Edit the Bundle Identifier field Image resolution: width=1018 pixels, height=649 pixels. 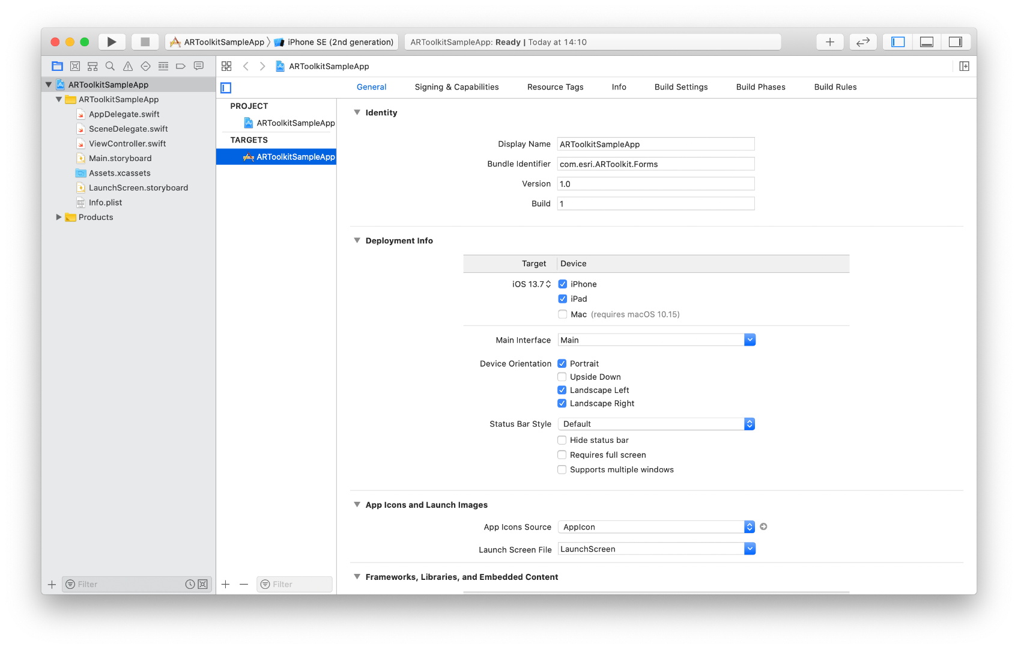click(x=656, y=164)
